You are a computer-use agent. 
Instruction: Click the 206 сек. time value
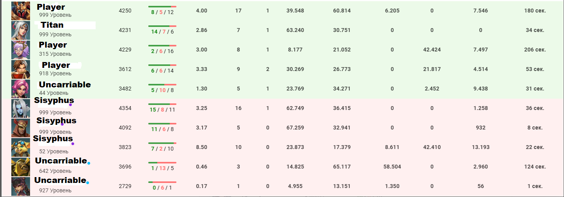pos(535,50)
